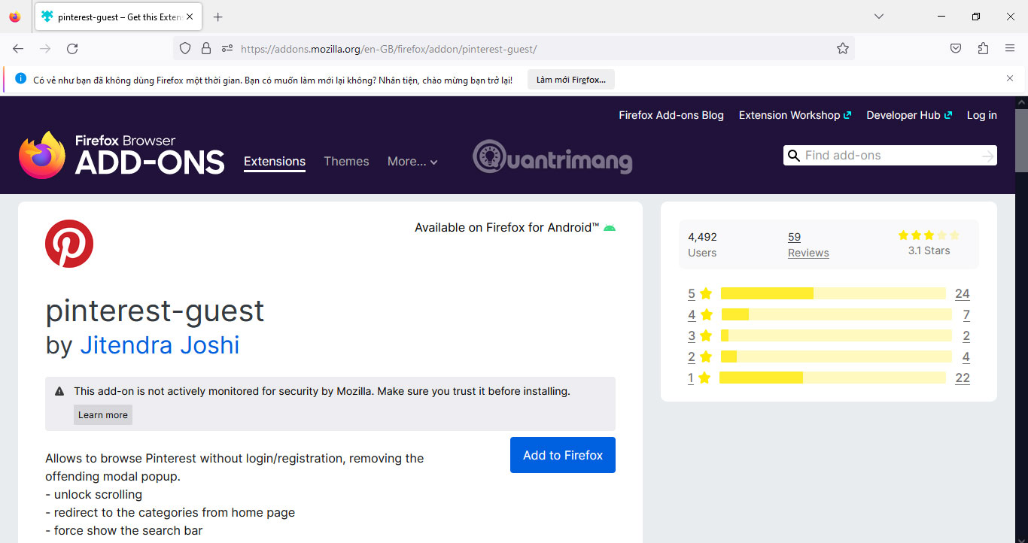Bookmark this page with the star icon

[843, 48]
